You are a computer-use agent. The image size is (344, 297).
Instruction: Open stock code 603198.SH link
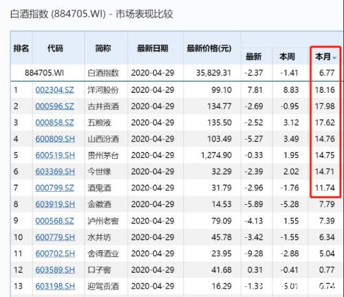click(x=55, y=286)
